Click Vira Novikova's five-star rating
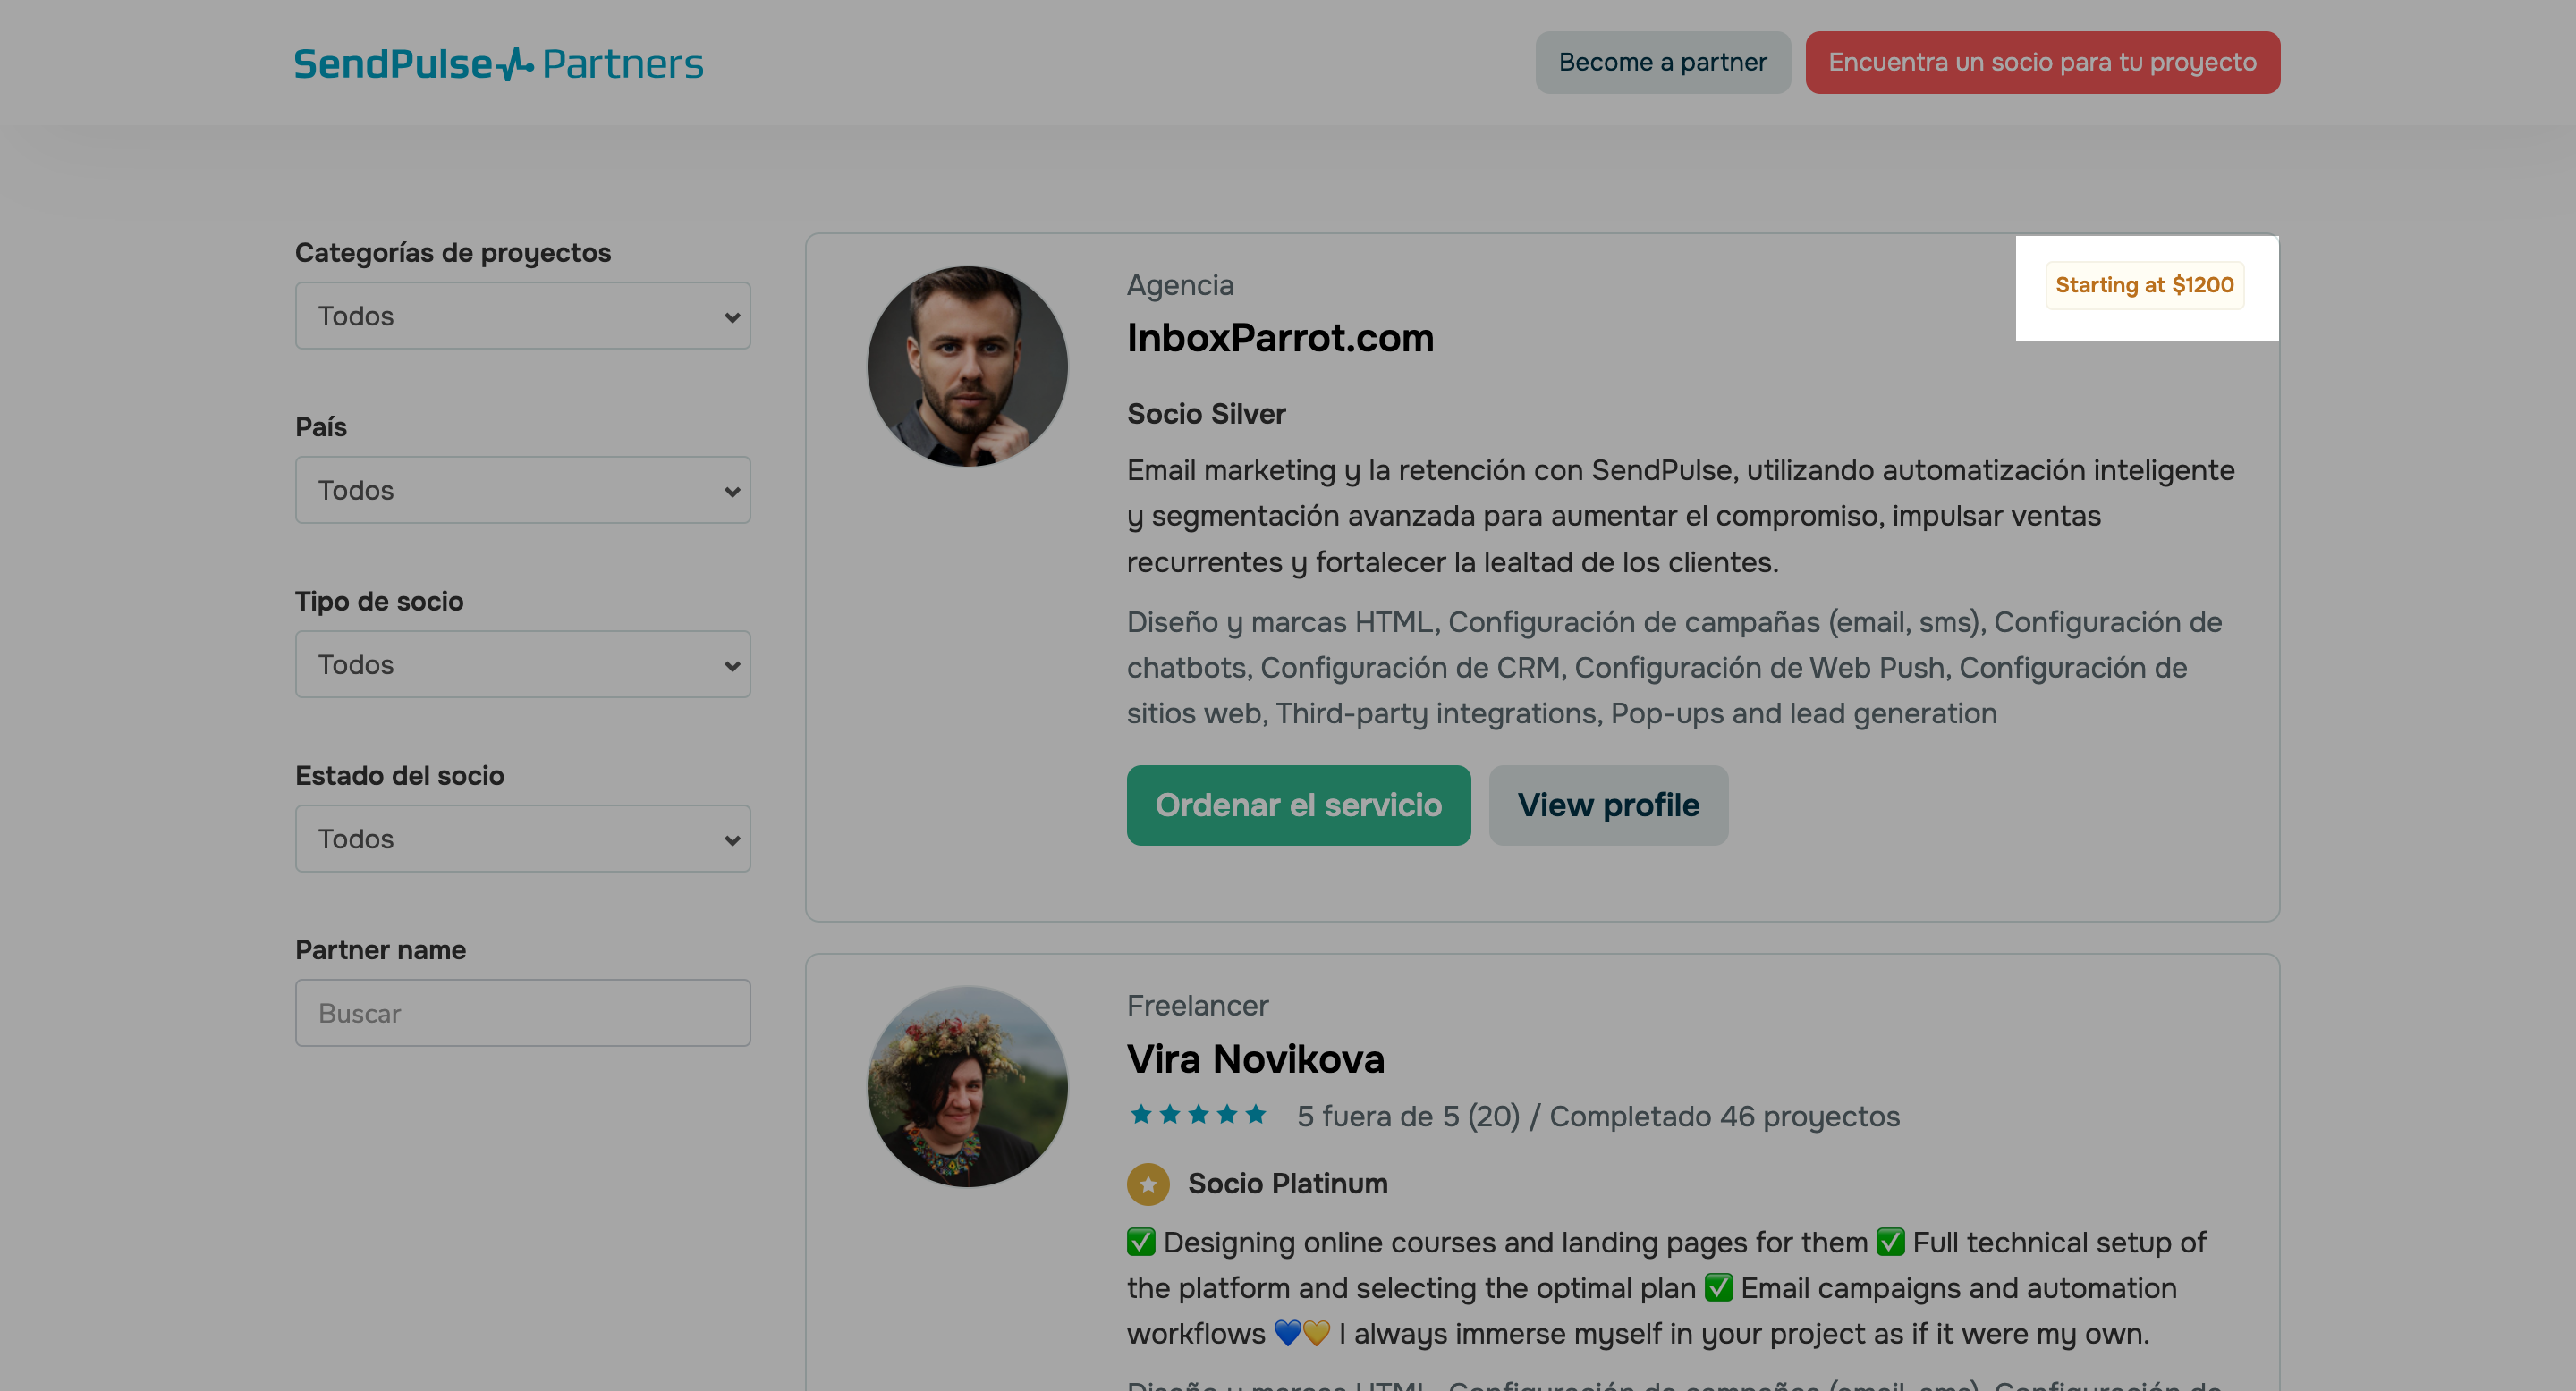The width and height of the screenshot is (2576, 1391). pos(1197,1115)
